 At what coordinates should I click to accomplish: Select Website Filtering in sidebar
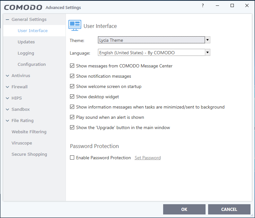click(x=29, y=132)
